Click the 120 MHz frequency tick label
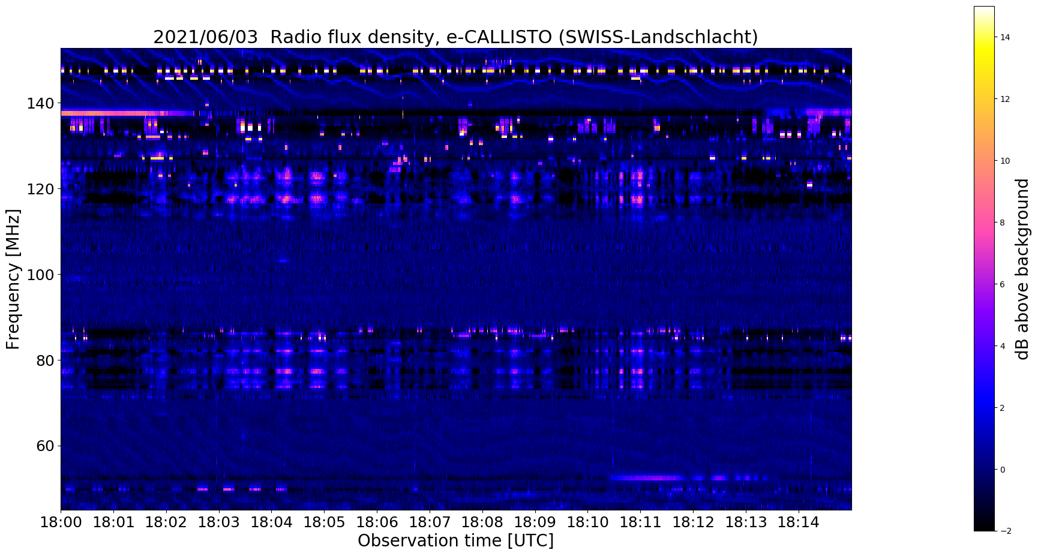The width and height of the screenshot is (1038, 556). point(40,189)
